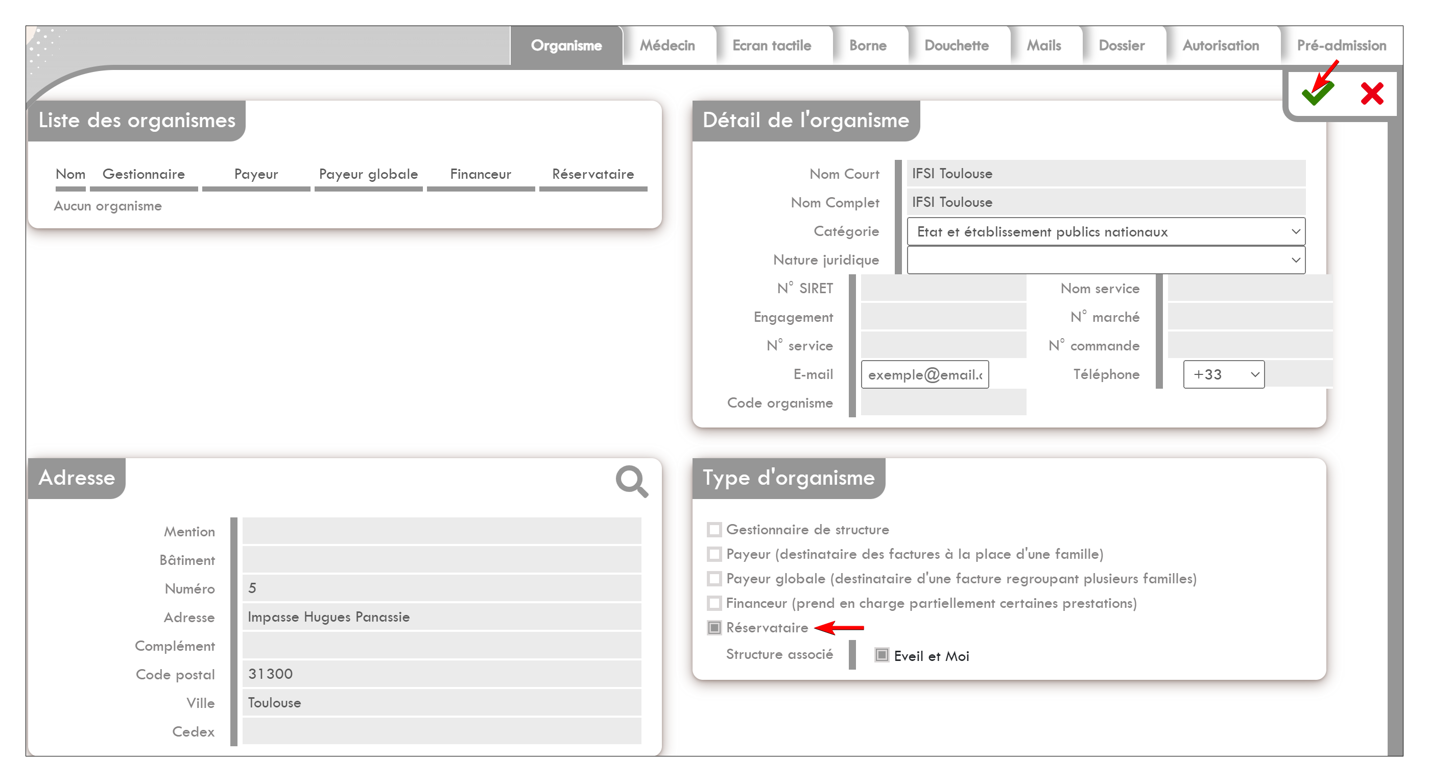Switch to the Médecin tab

click(x=667, y=45)
